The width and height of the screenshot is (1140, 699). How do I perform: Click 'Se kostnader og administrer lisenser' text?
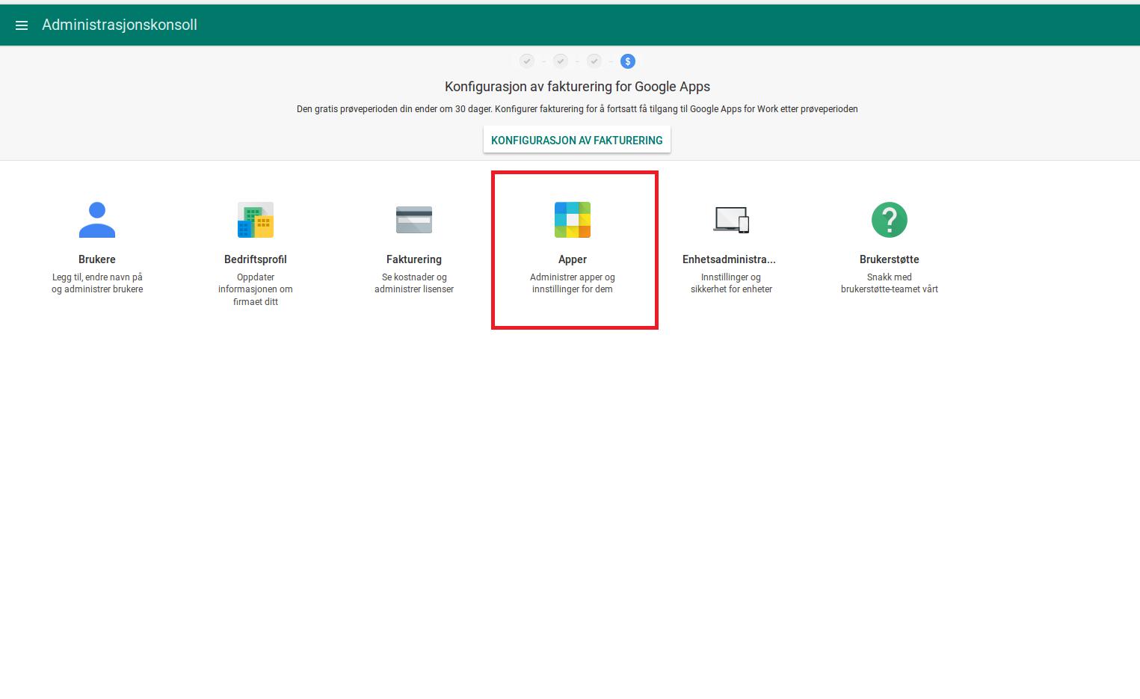(x=414, y=283)
